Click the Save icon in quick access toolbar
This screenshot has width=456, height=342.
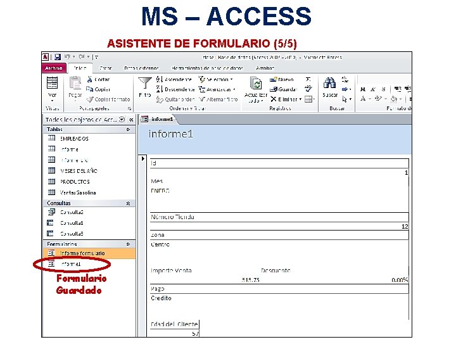point(58,57)
